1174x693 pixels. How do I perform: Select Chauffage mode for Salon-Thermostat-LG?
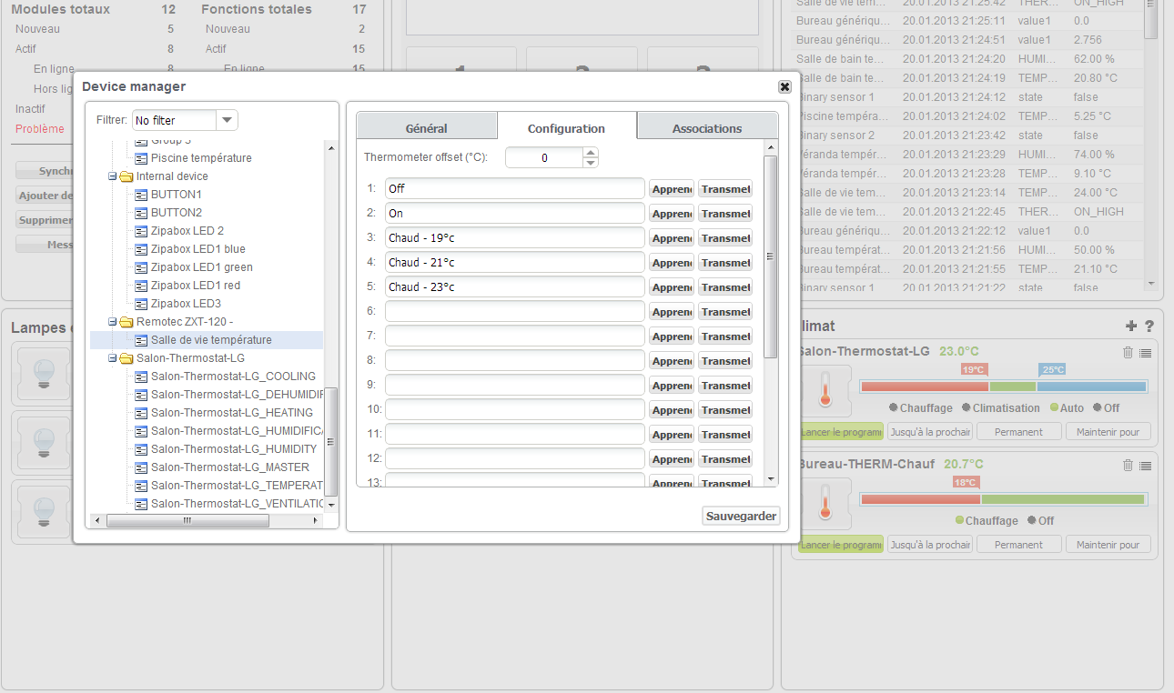click(921, 408)
